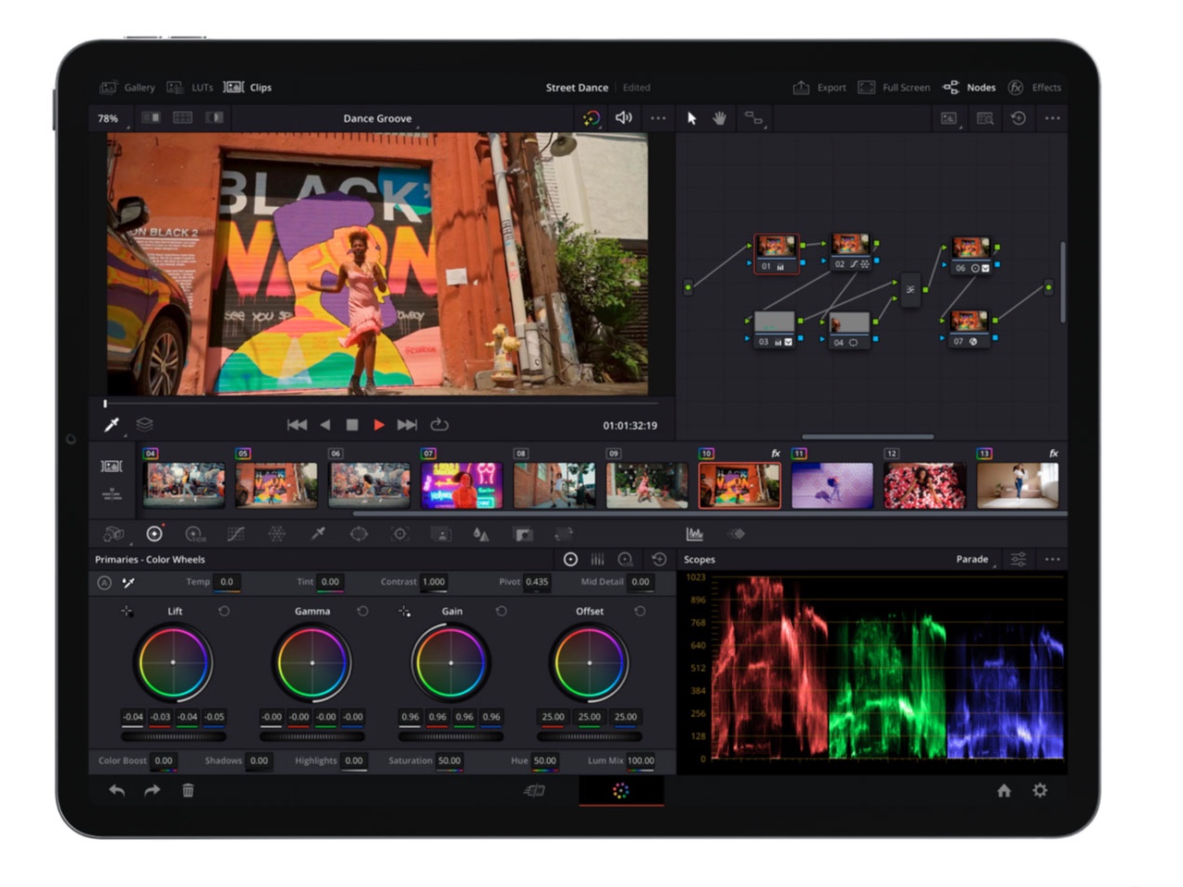The width and height of the screenshot is (1183, 887).
Task: Select the color picker eyedropper in viewer
Action: click(x=112, y=424)
